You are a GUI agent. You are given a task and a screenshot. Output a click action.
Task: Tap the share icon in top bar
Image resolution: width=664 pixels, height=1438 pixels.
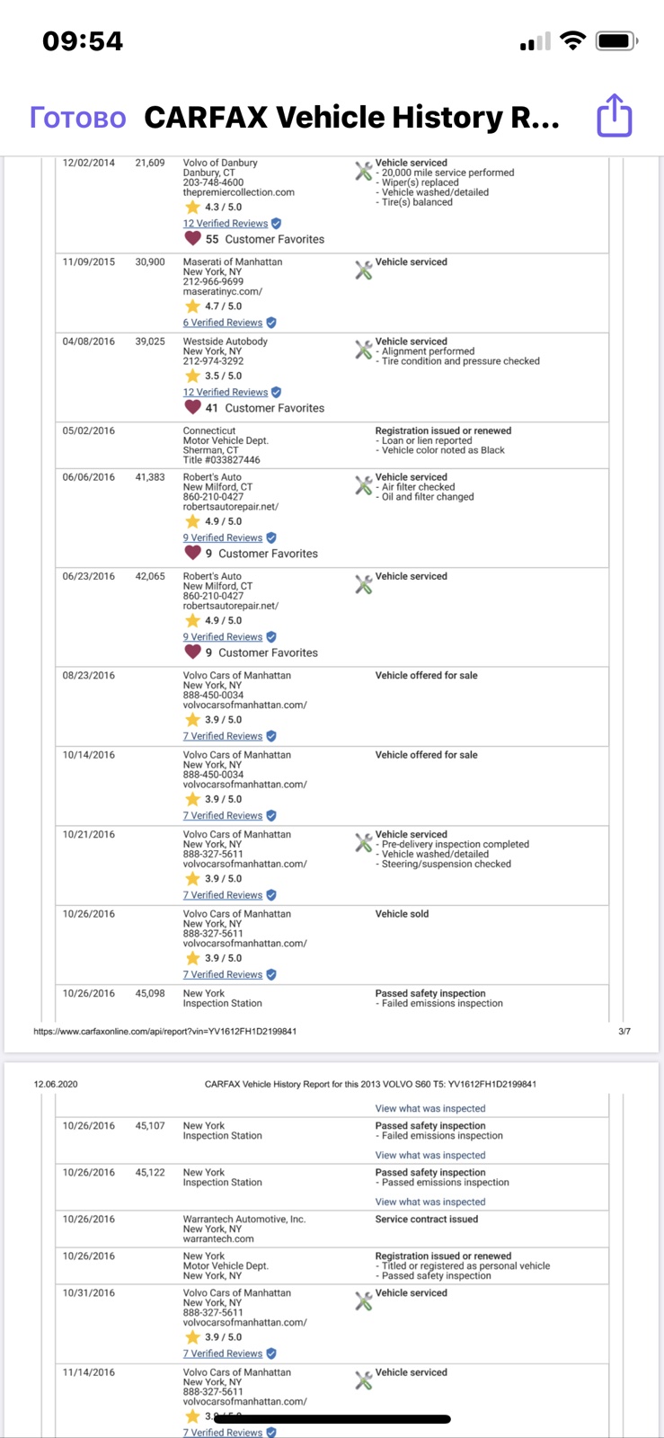(615, 116)
